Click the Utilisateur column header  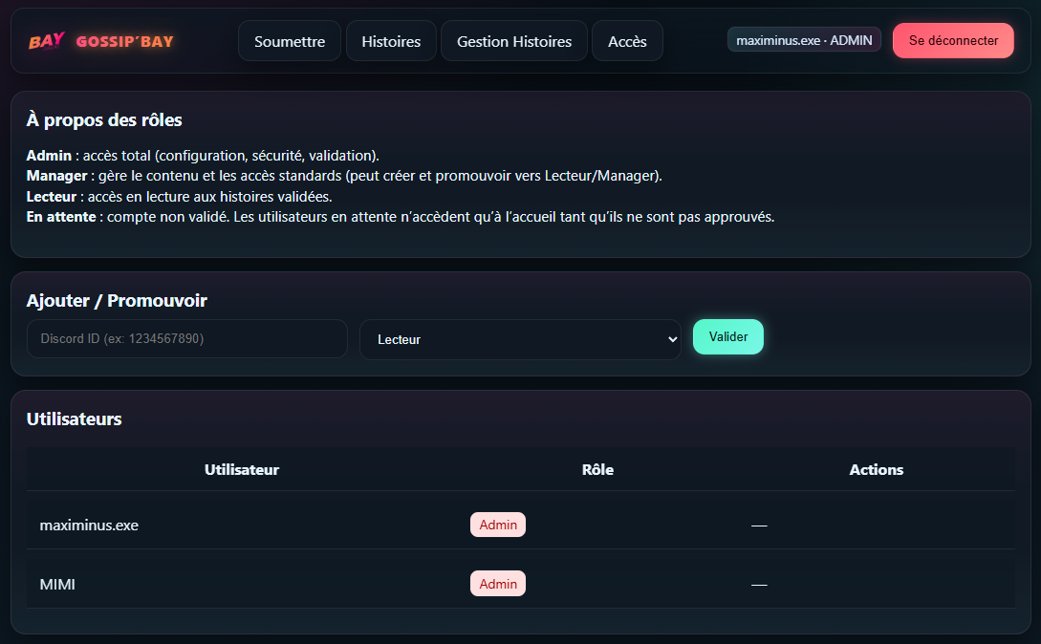242,469
